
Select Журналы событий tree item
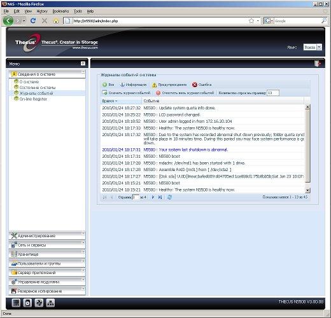36,93
